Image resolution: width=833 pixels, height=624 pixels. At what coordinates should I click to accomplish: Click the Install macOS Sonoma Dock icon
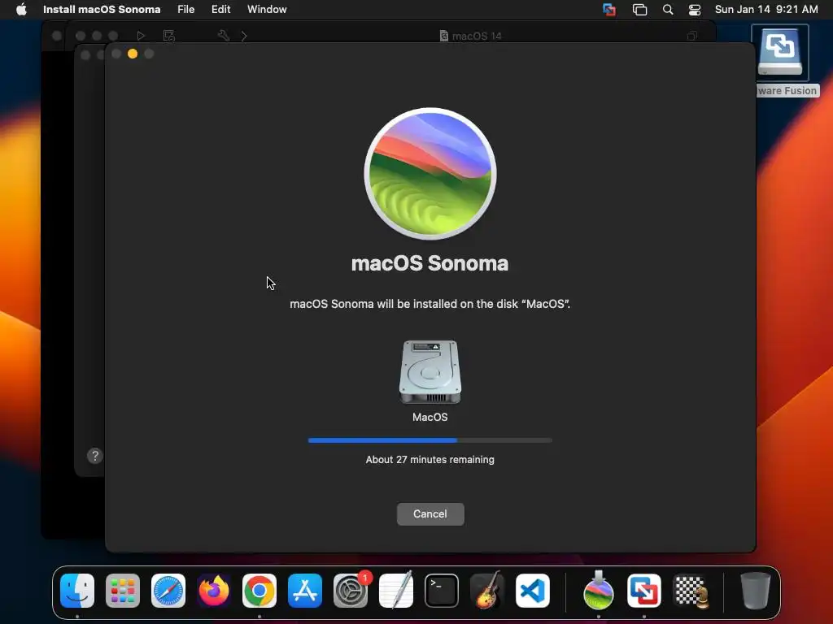(598, 590)
